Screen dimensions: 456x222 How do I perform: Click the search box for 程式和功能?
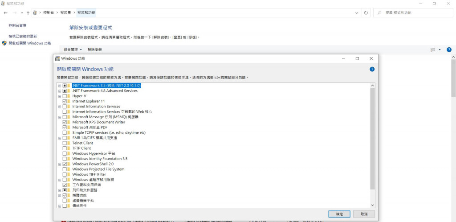(413, 13)
